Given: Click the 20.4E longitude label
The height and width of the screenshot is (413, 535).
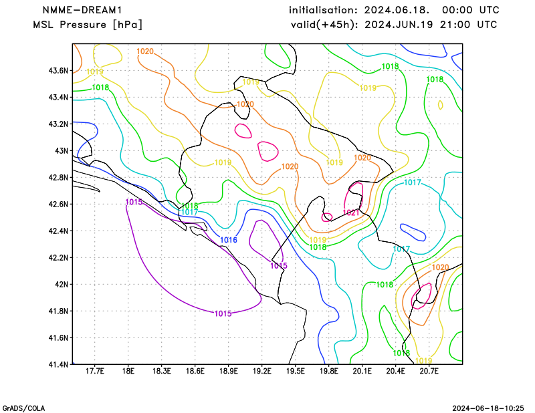Looking at the screenshot, I should pos(395,372).
